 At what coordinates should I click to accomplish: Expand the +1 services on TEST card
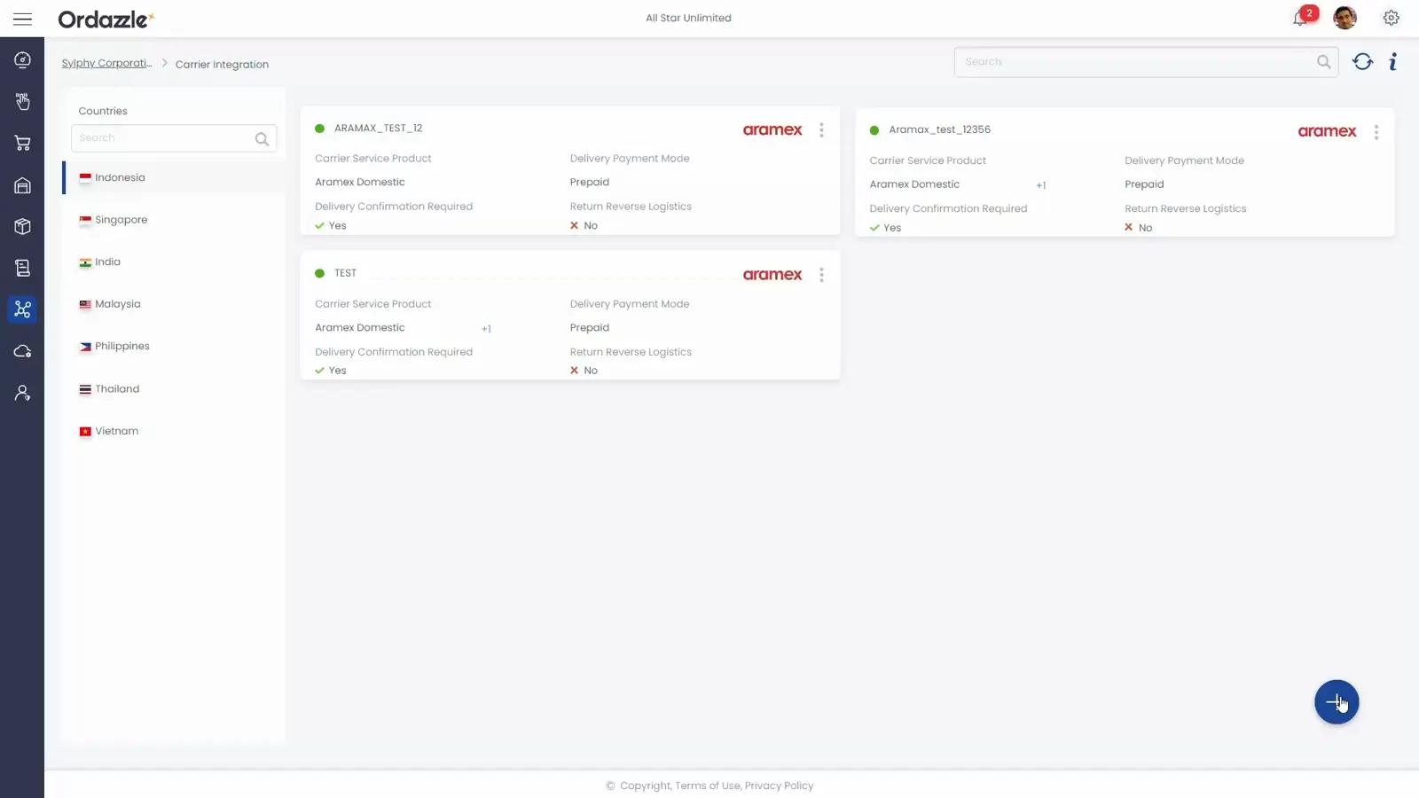pyautogui.click(x=486, y=329)
